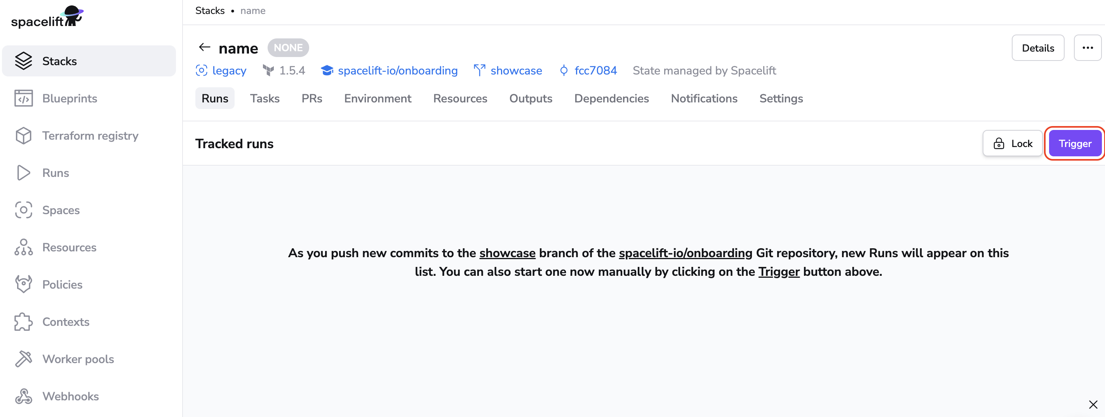Click the Policies shield icon

(x=24, y=284)
